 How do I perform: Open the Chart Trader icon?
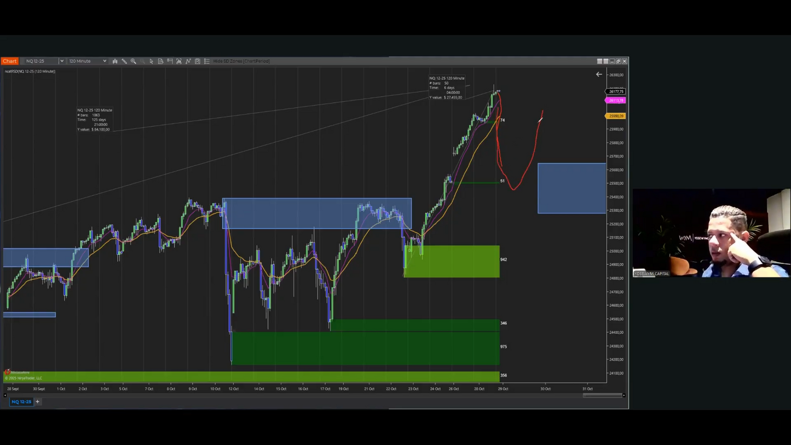170,61
